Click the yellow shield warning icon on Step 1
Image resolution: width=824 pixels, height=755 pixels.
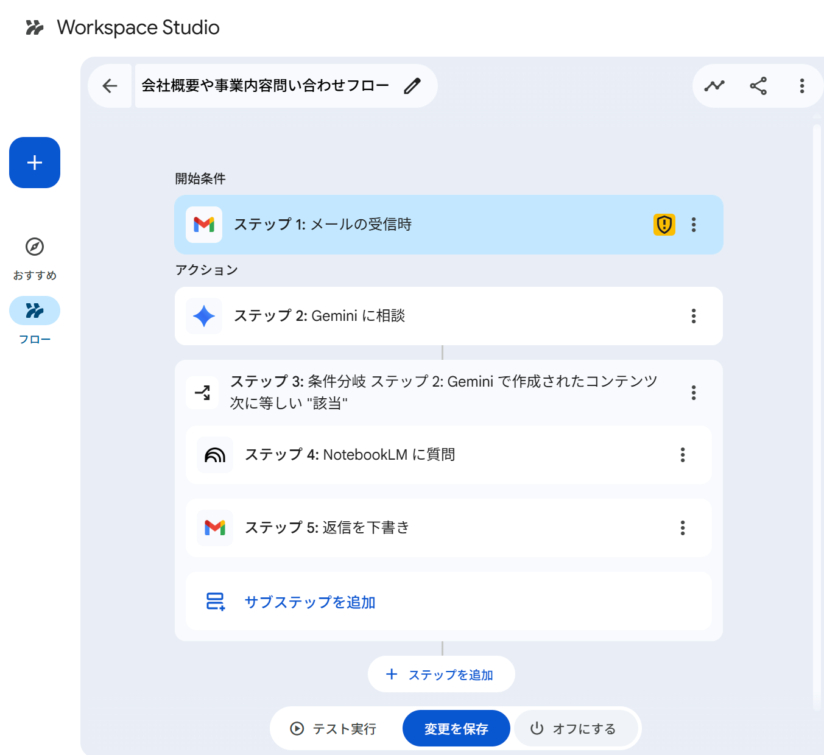[664, 225]
